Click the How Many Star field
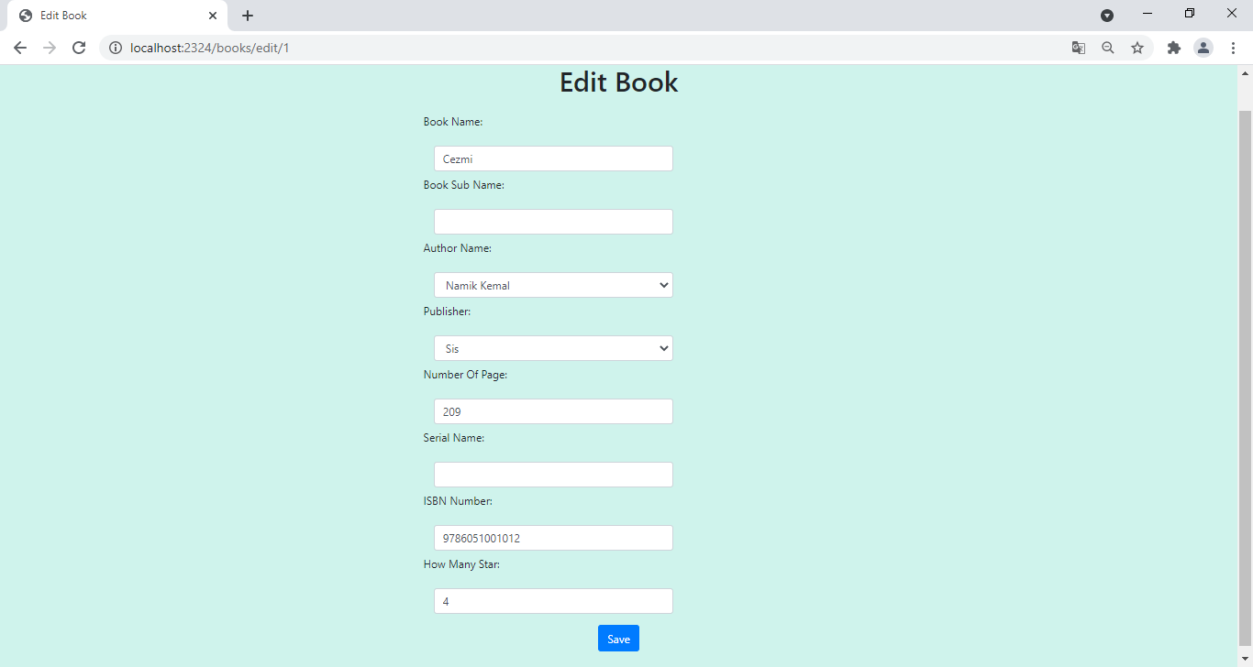 [552, 601]
